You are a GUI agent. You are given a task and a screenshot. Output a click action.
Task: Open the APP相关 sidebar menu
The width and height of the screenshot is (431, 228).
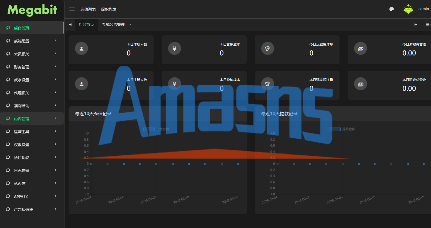click(32, 196)
